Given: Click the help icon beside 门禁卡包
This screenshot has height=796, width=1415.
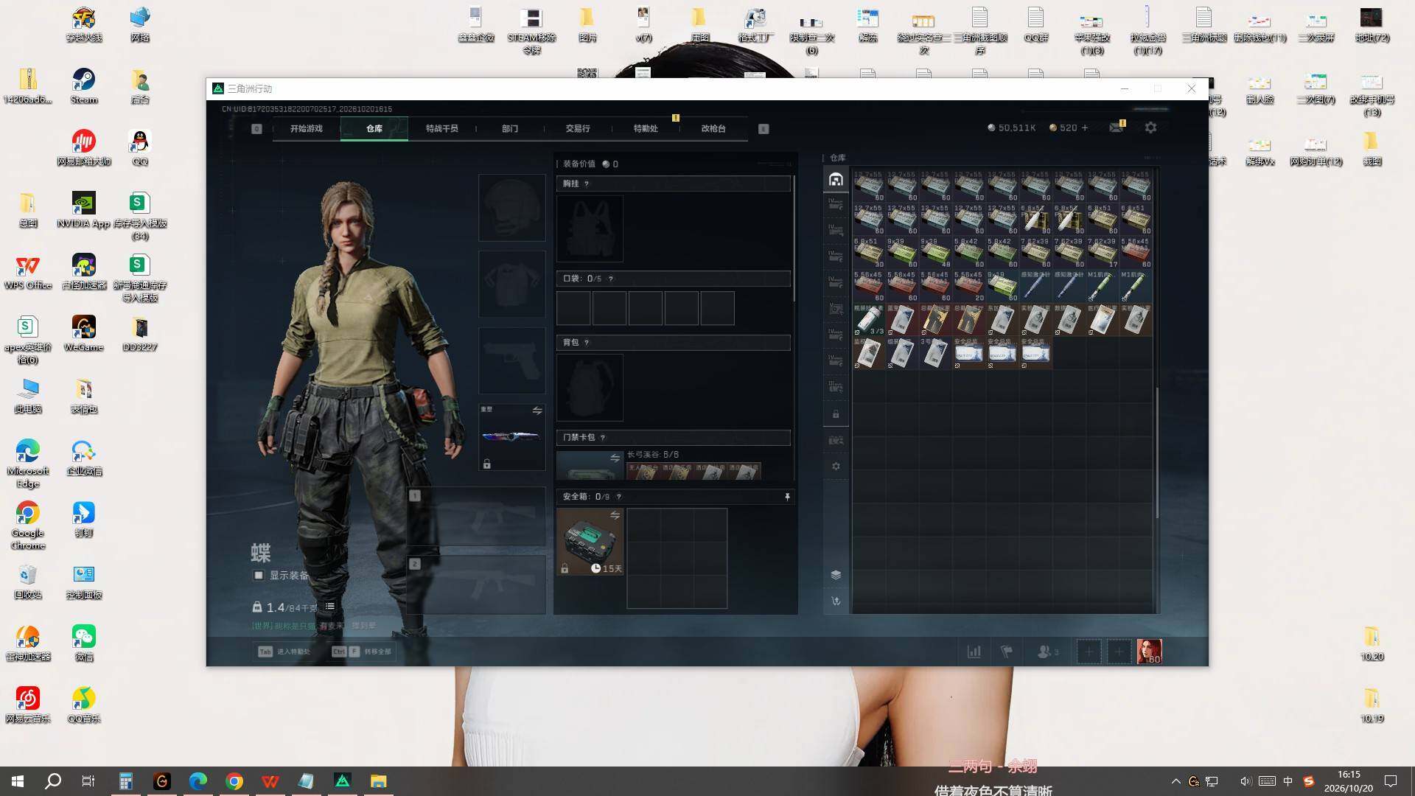Looking at the screenshot, I should [x=603, y=438].
